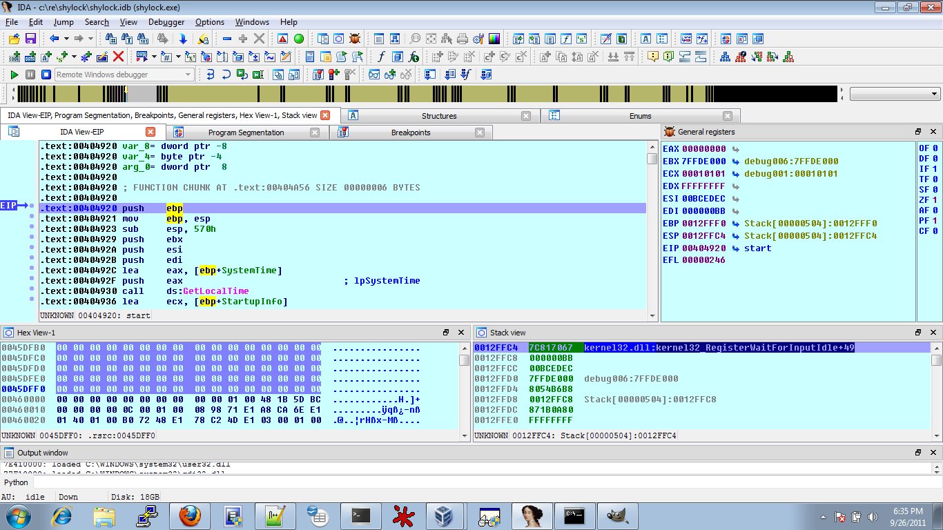
Task: Open Firefox from the taskbar
Action: [191, 515]
